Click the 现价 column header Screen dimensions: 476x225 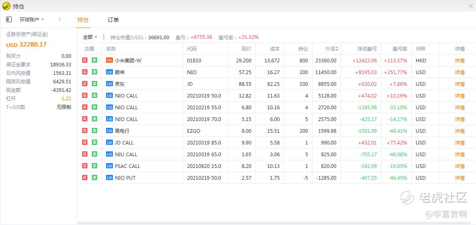pyautogui.click(x=246, y=49)
